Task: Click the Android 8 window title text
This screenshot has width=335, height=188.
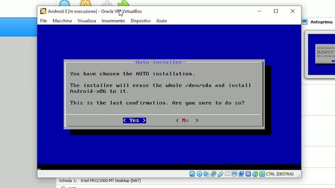Action: pos(95,11)
